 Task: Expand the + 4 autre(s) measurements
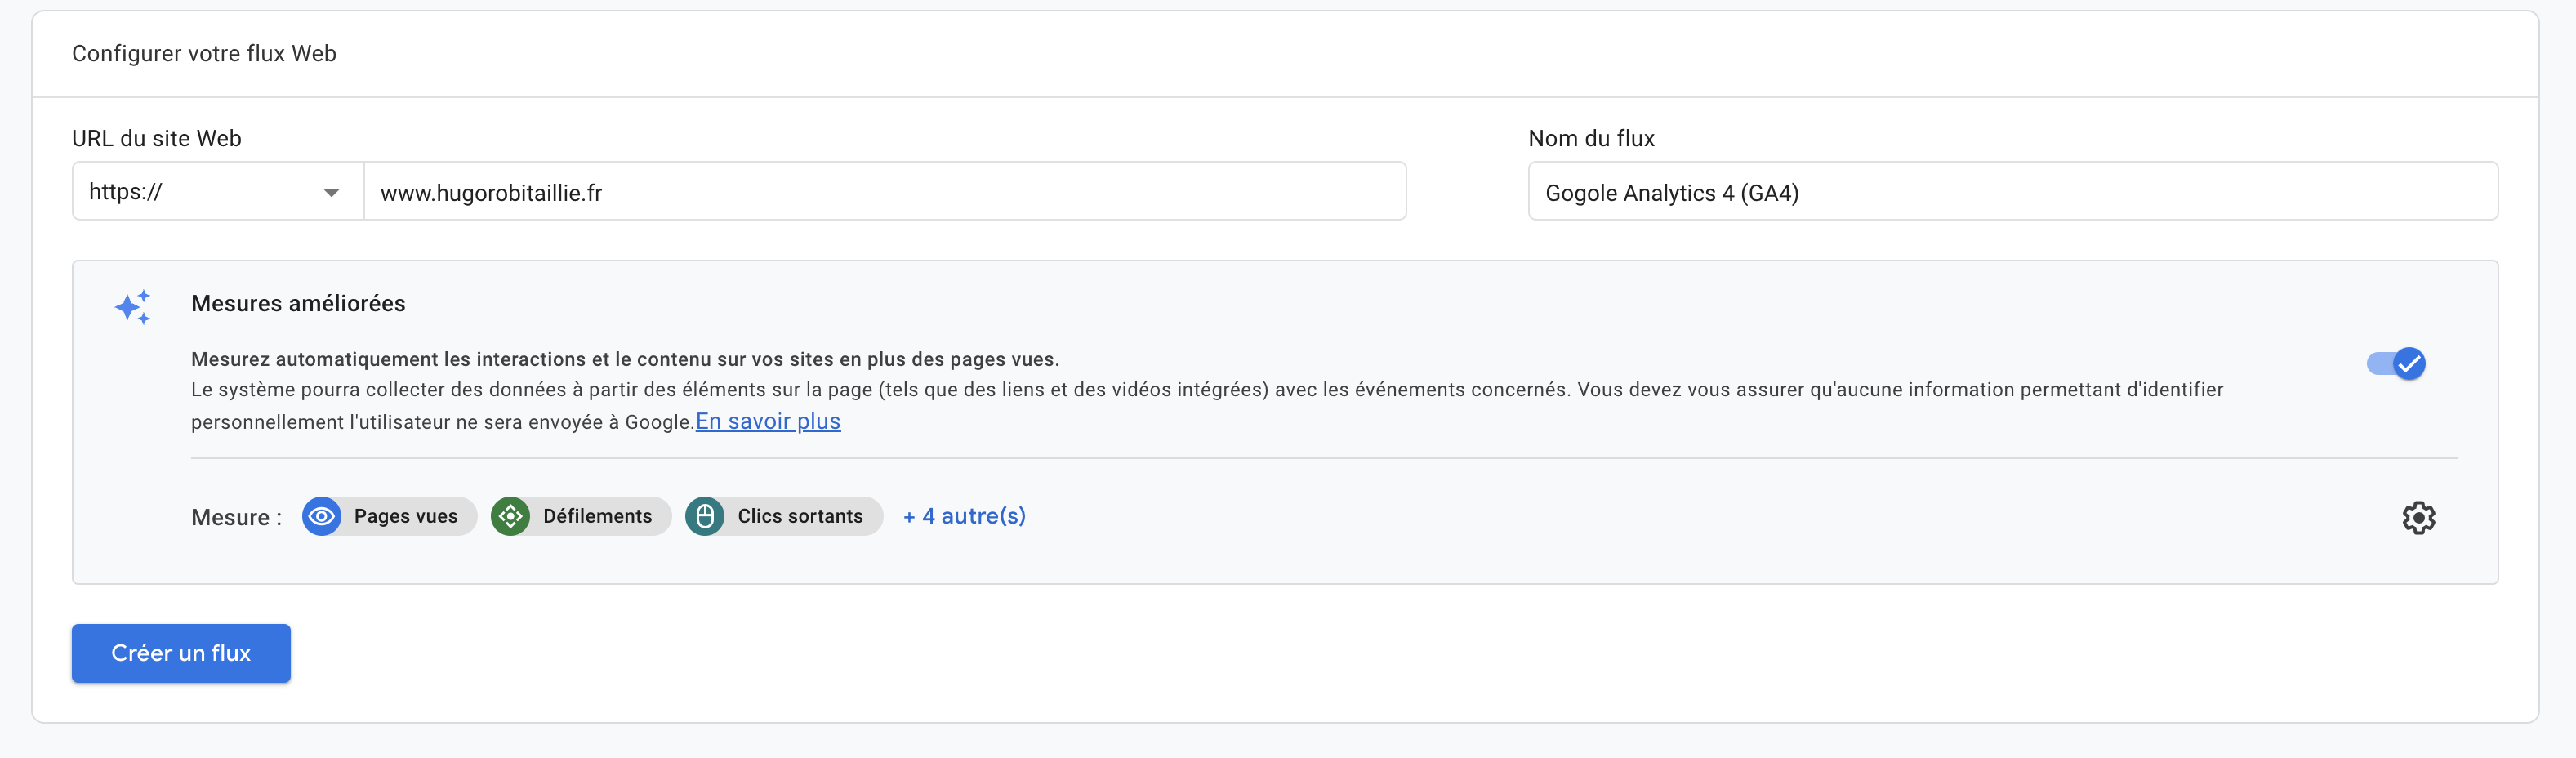click(x=964, y=516)
